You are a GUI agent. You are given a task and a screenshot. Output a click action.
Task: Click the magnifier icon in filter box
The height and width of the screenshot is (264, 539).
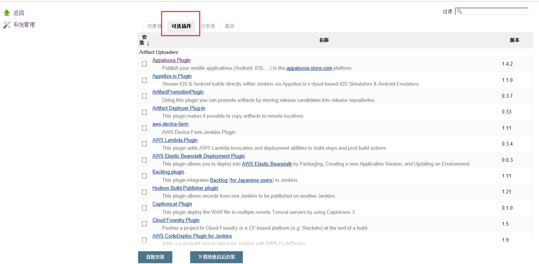point(459,11)
